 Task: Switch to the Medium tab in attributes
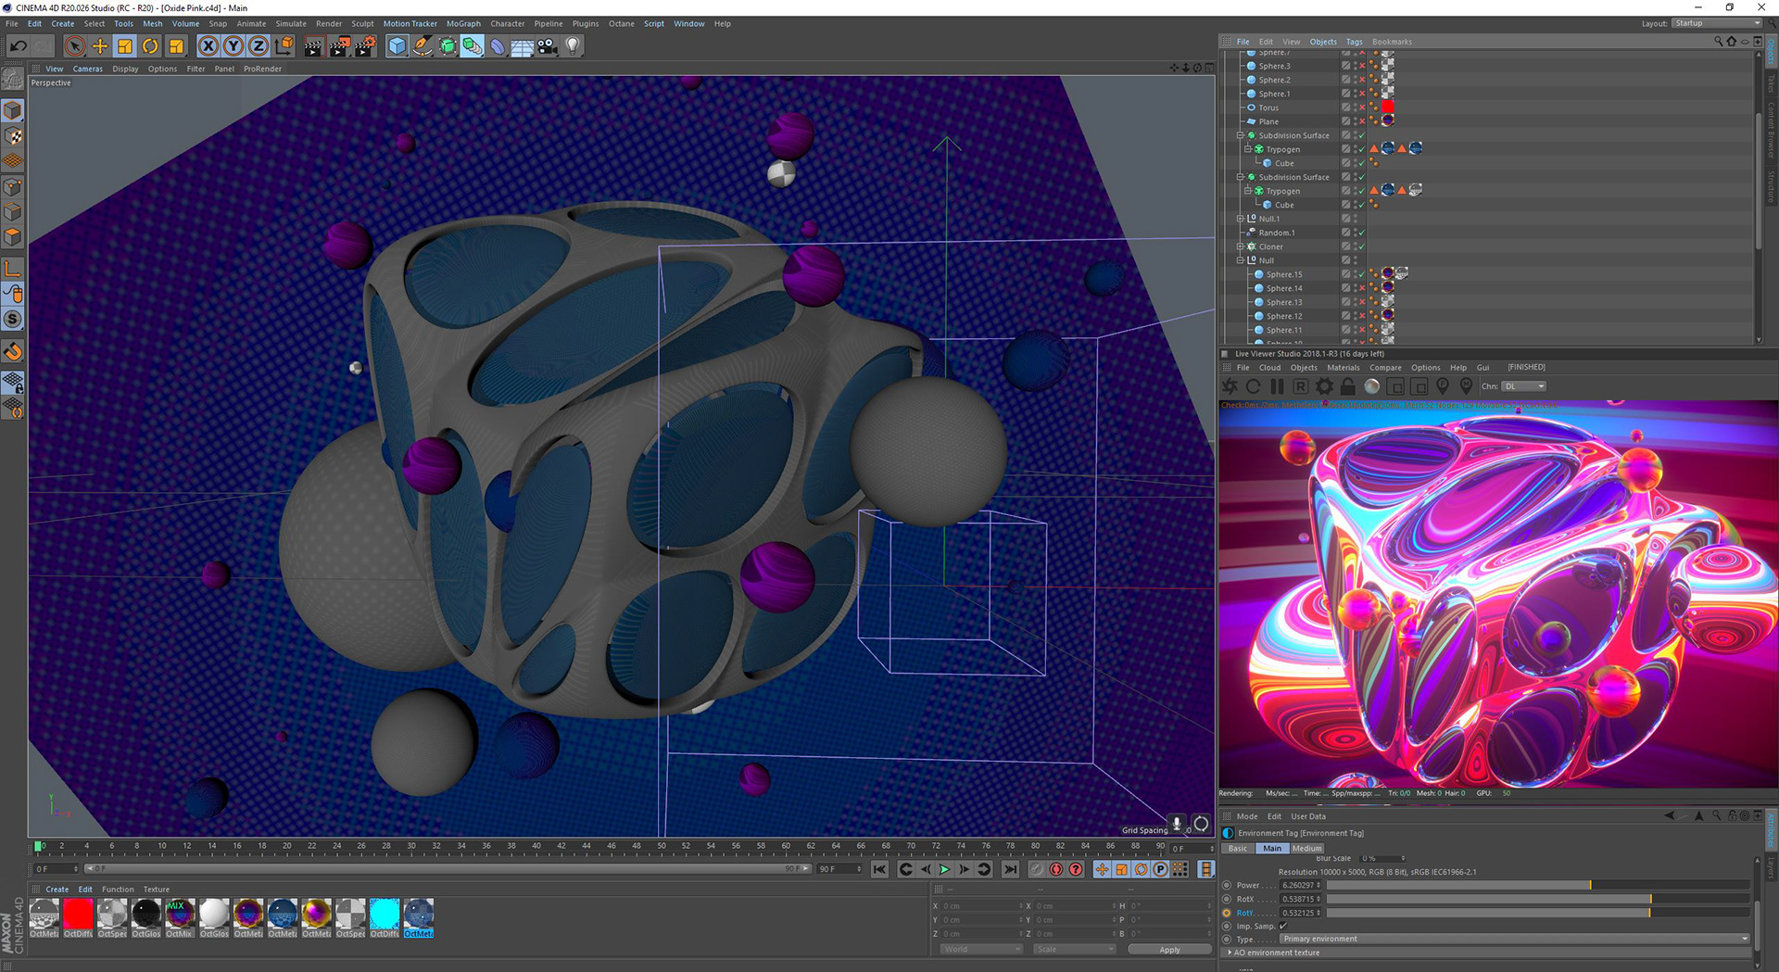(1307, 848)
